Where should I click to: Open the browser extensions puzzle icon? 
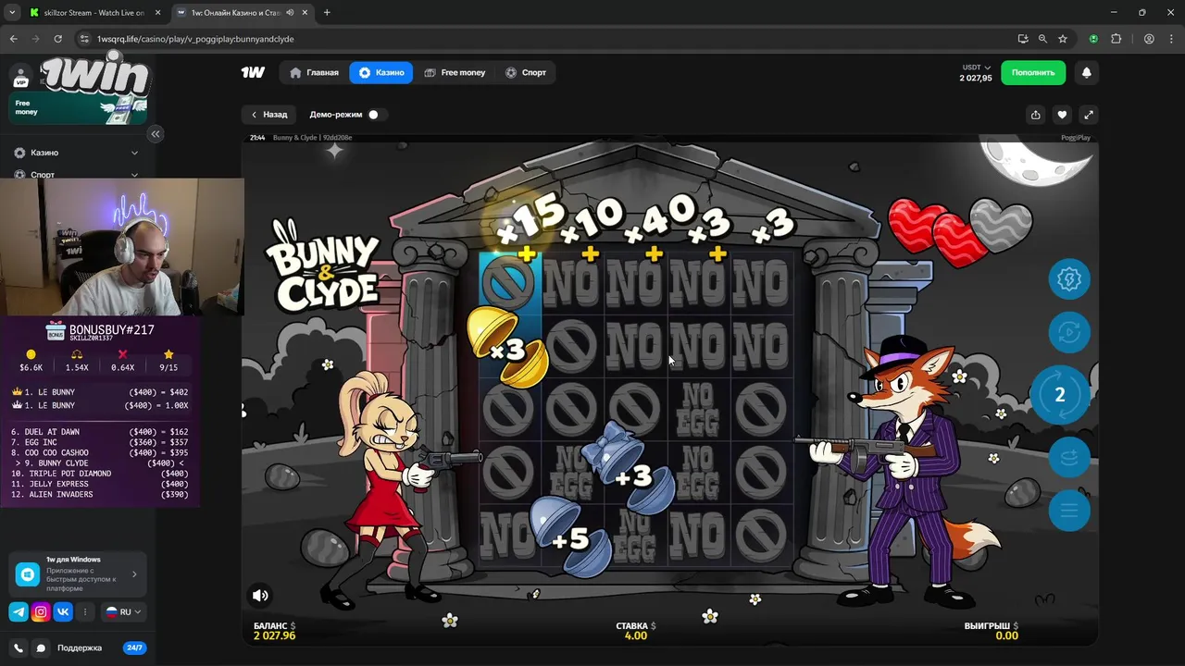click(x=1116, y=39)
